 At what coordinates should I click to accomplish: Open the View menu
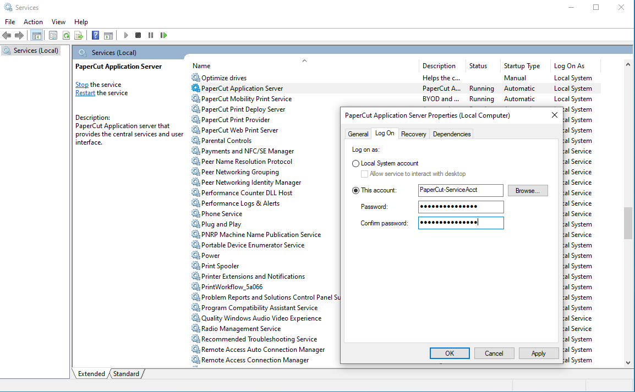[x=58, y=22]
